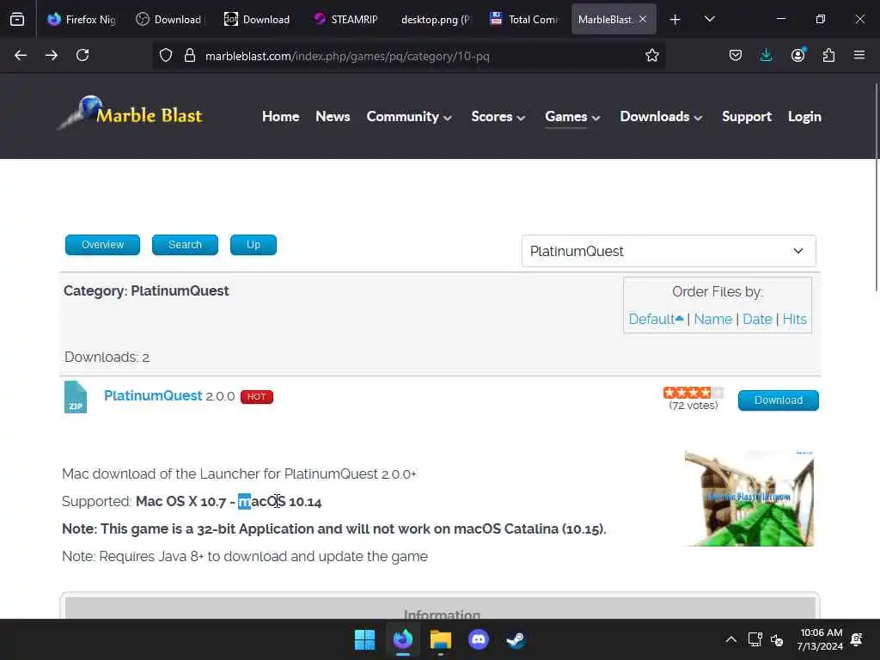The height and width of the screenshot is (660, 880).
Task: Open the PlatinumQuest 2.0.0 title link
Action: 153,395
